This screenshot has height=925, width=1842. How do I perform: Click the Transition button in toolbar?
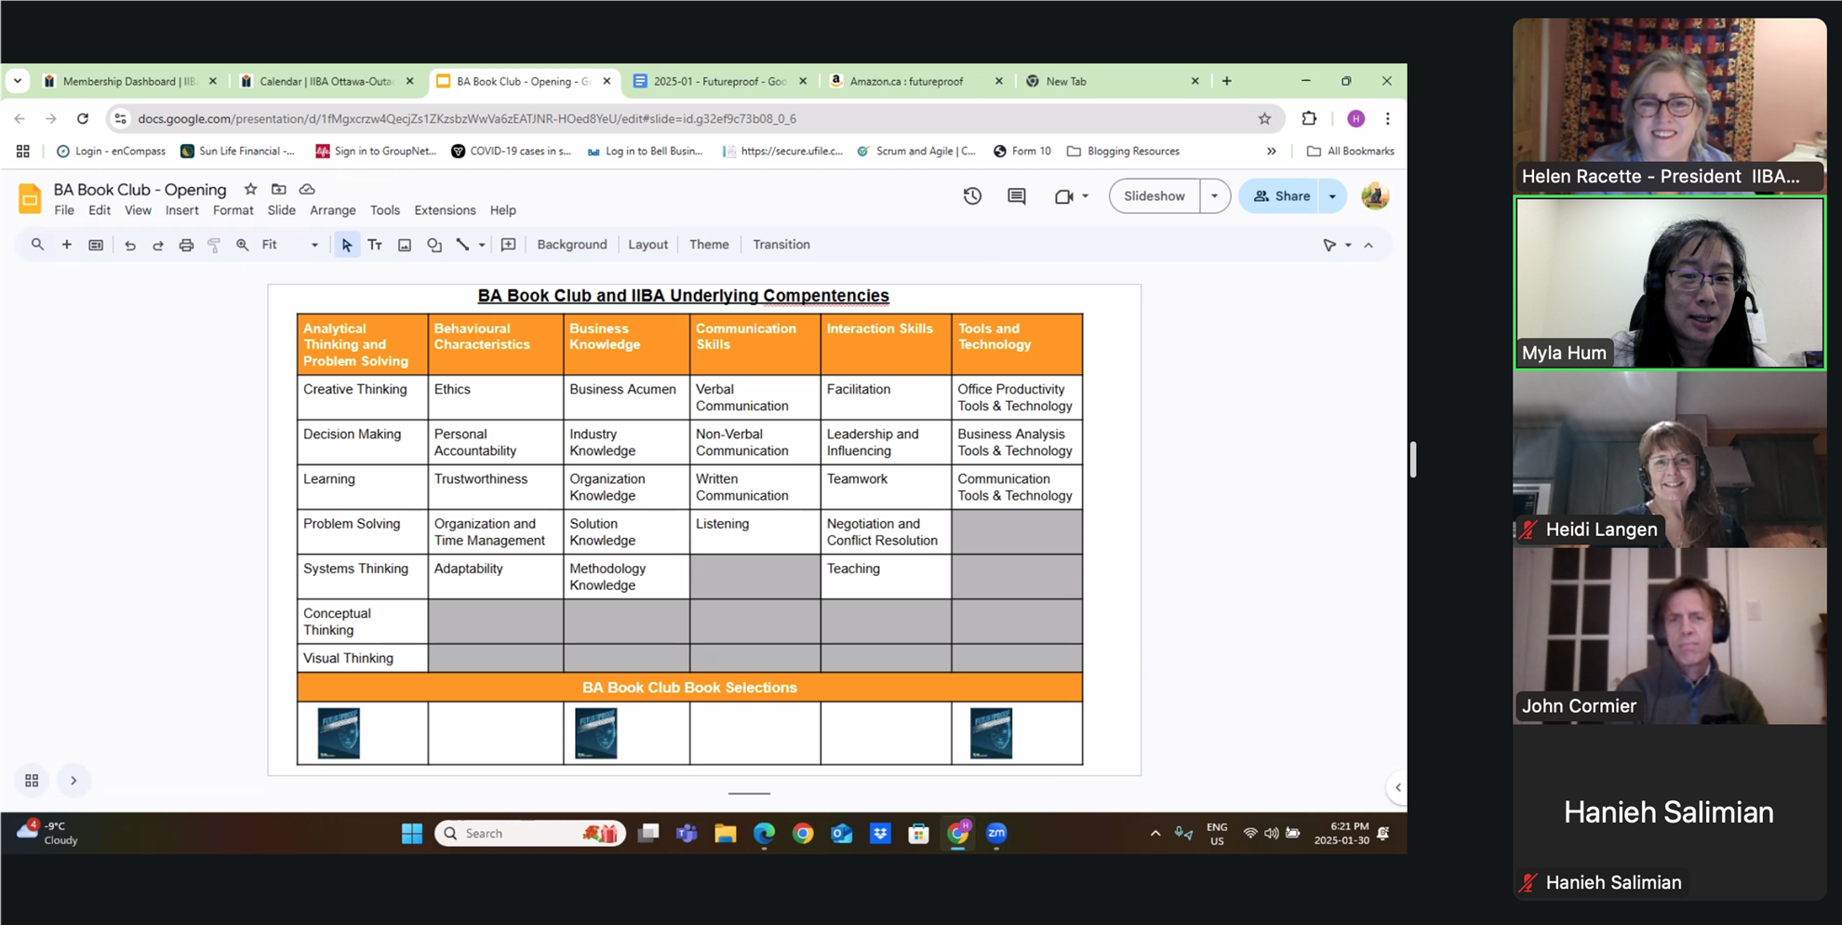[781, 245]
